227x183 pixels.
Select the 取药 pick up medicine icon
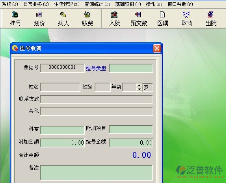pos(187,19)
